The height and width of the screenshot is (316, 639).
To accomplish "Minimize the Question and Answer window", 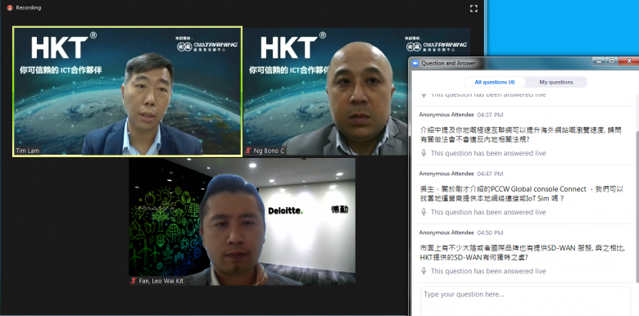I will (x=599, y=61).
